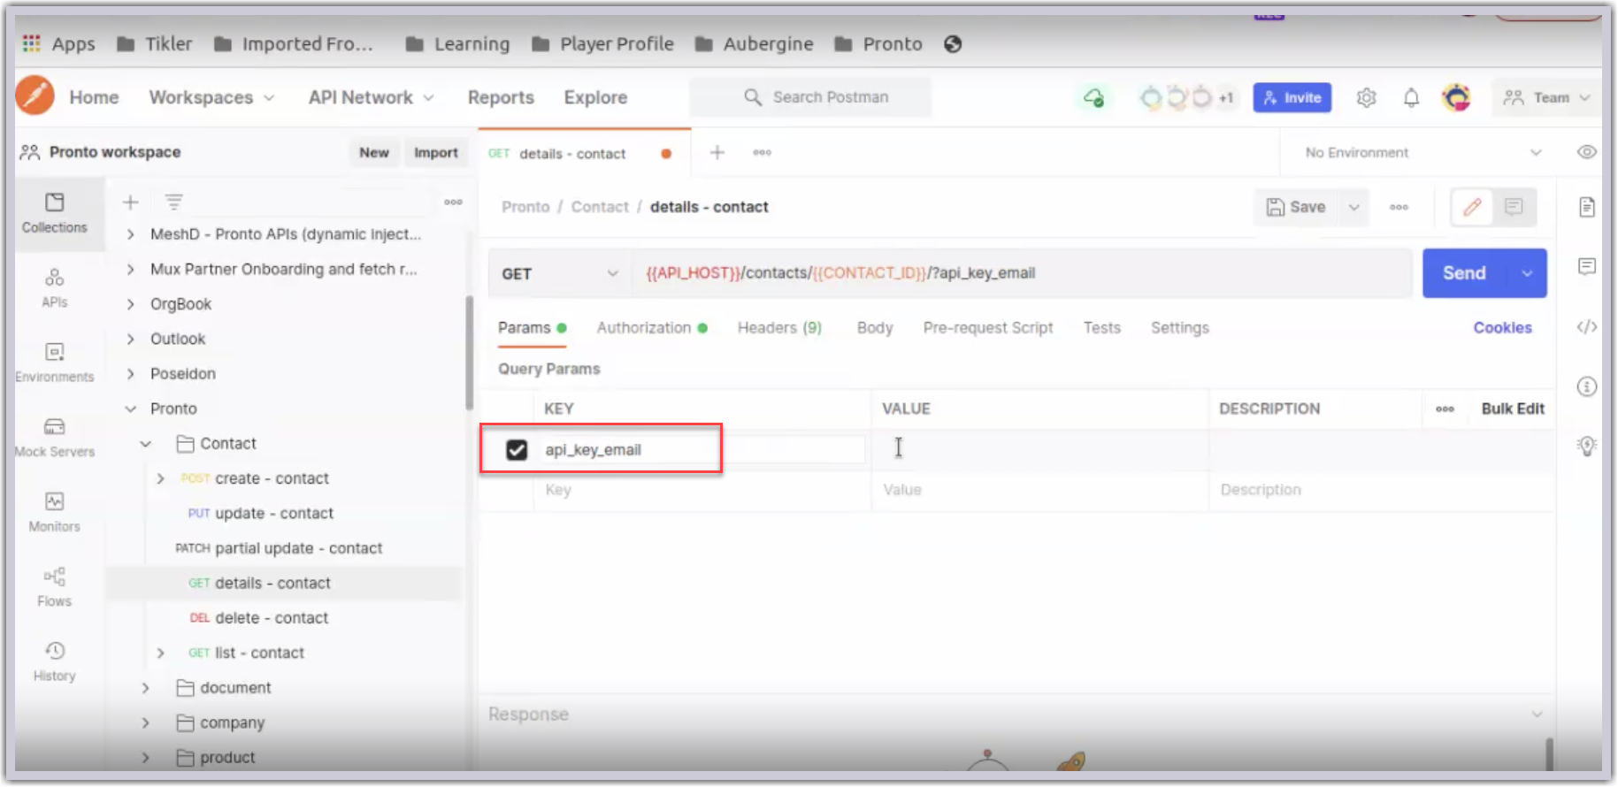Switch to the Settings tab
Screen dimensions: 1618x787
[x=1180, y=328]
